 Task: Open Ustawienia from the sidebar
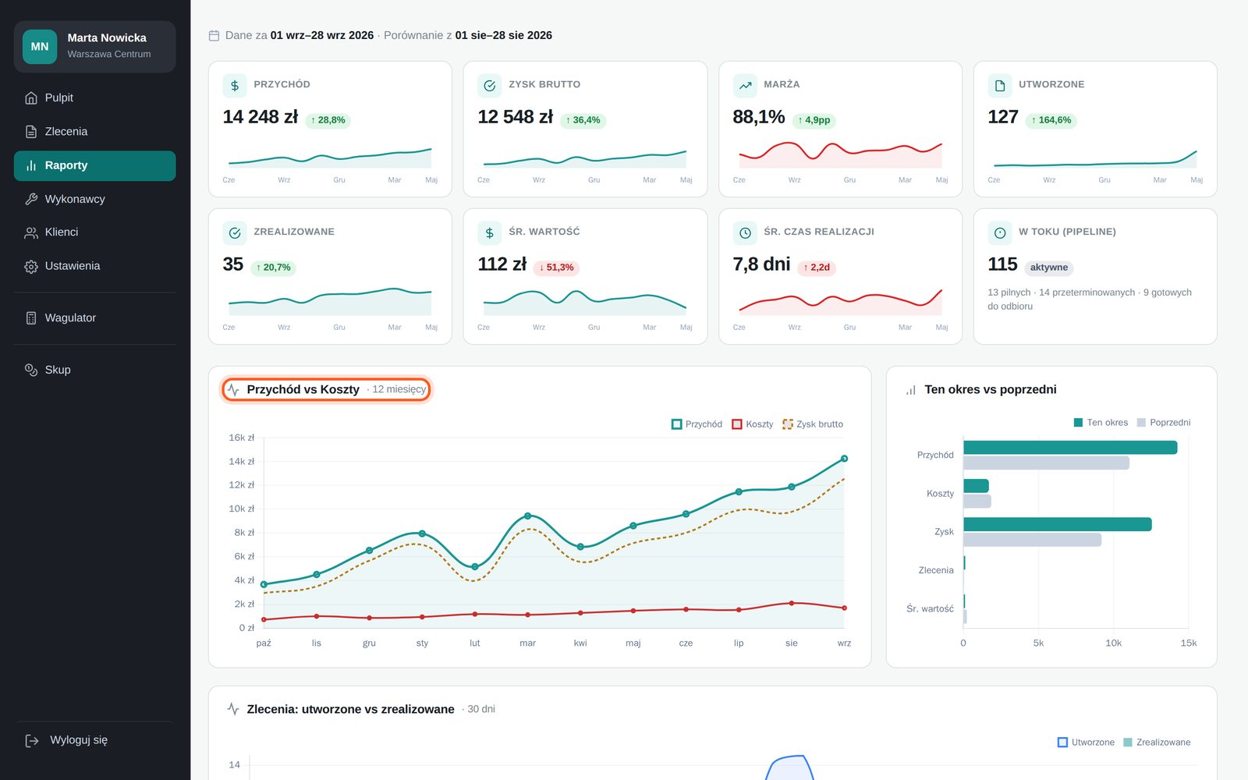95,267
